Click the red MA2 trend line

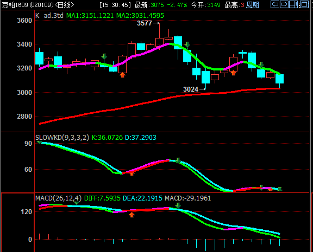pyautogui.click(x=160, y=100)
